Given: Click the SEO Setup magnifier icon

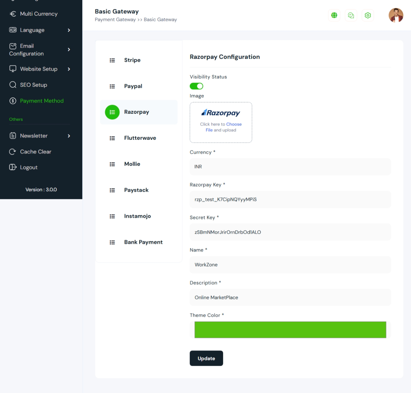Looking at the screenshot, I should 13,85.
